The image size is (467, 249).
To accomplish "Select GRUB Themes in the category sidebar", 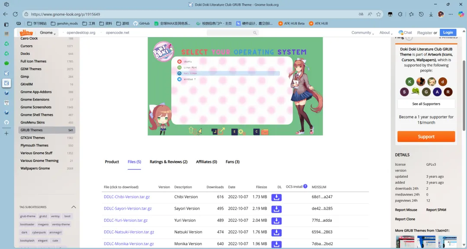I will click(x=47, y=130).
